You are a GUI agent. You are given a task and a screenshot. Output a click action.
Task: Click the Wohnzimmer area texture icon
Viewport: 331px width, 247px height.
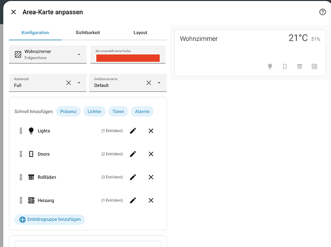18,54
